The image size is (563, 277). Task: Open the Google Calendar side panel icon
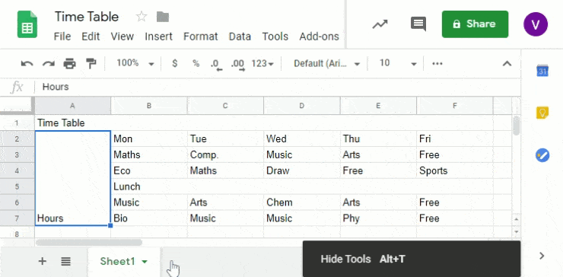point(542,71)
